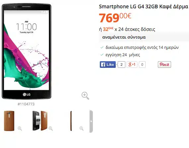Advance thumbnails with the right arrow
The height and width of the screenshot is (148, 189).
click(x=91, y=121)
